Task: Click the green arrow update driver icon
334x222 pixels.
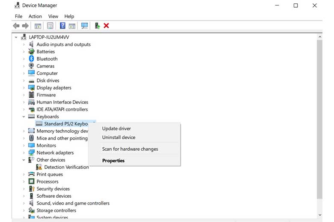Action: 97,26
